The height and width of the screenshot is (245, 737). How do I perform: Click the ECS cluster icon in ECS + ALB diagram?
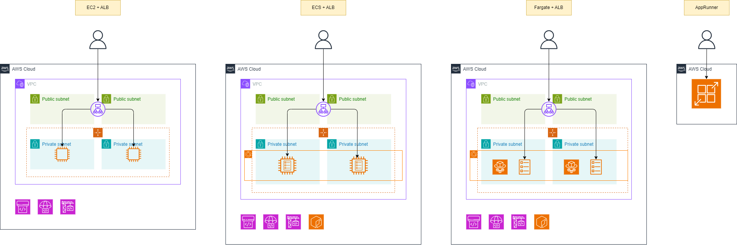pos(248,154)
